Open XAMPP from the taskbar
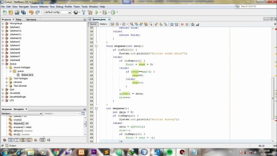Image resolution: width=277 pixels, height=156 pixels. click(x=81, y=152)
